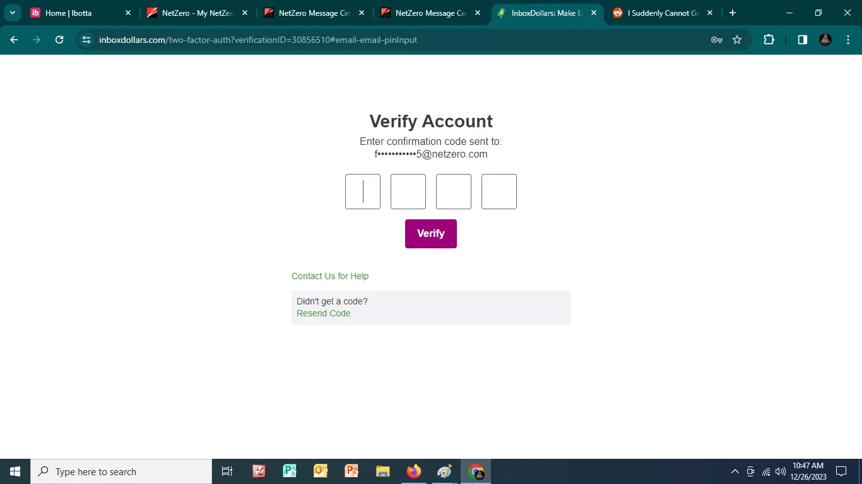Viewport: 862px width, 484px height.
Task: Open Chrome's three-dot menu
Action: pos(847,40)
